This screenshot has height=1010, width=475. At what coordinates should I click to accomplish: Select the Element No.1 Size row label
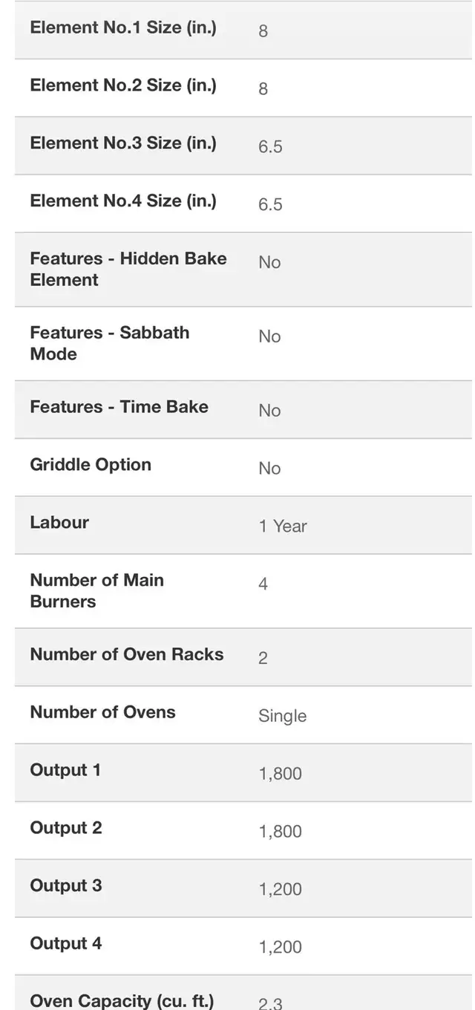pos(123,28)
